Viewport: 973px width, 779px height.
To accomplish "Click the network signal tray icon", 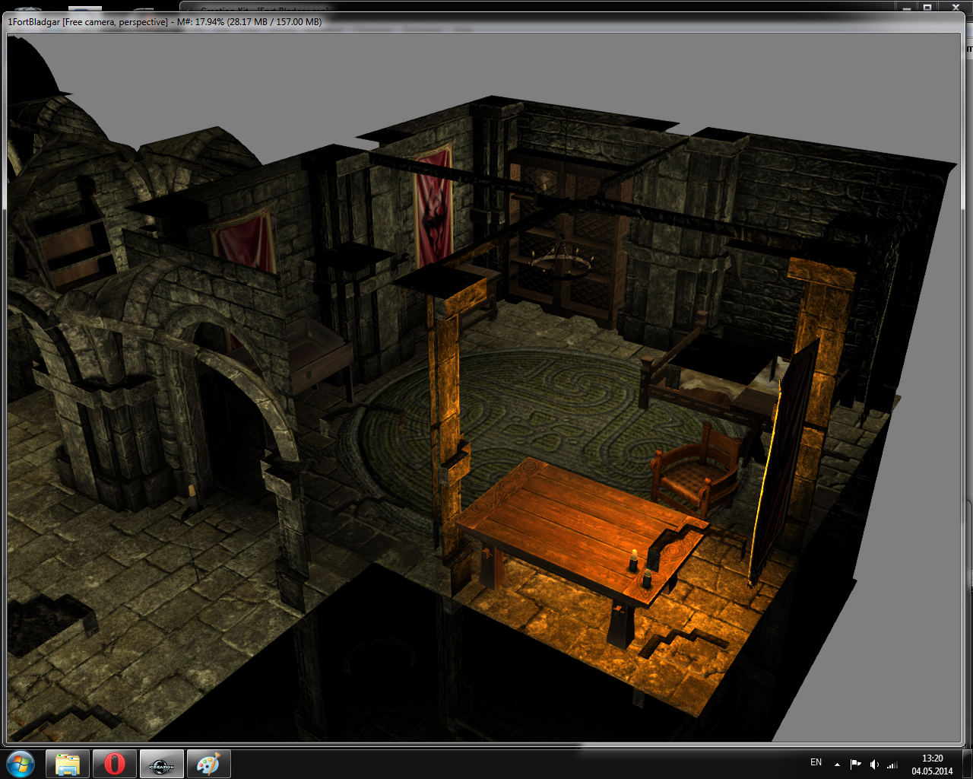I will [x=892, y=764].
